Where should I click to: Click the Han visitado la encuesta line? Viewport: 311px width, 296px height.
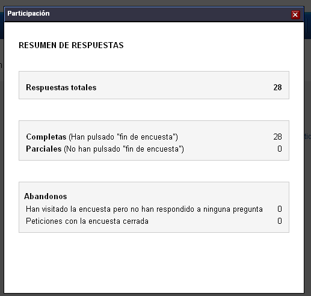pyautogui.click(x=144, y=209)
